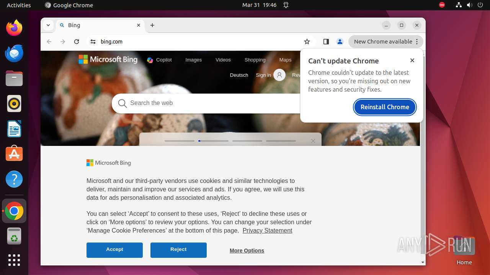Click the network status icon
Screen dimensions: 490x275
[x=459, y=5]
